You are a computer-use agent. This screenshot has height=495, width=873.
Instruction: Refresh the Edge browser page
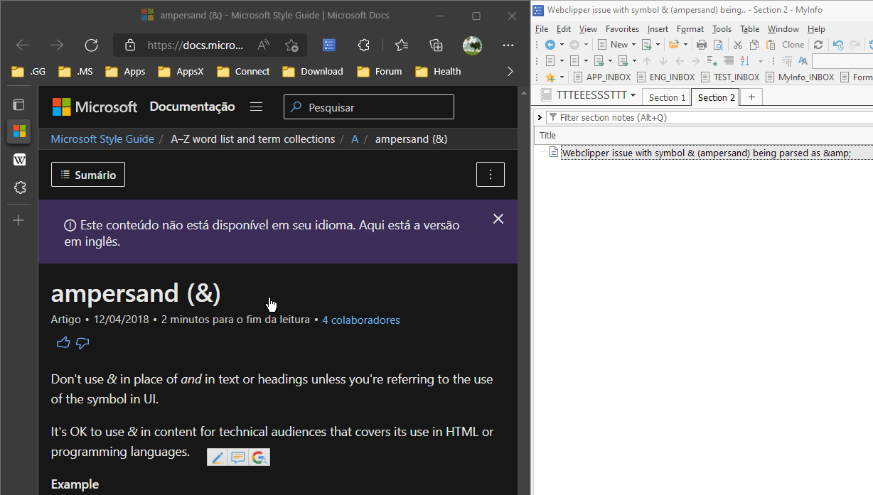click(x=91, y=45)
